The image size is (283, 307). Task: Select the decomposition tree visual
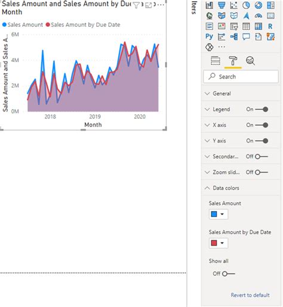pos(234,37)
